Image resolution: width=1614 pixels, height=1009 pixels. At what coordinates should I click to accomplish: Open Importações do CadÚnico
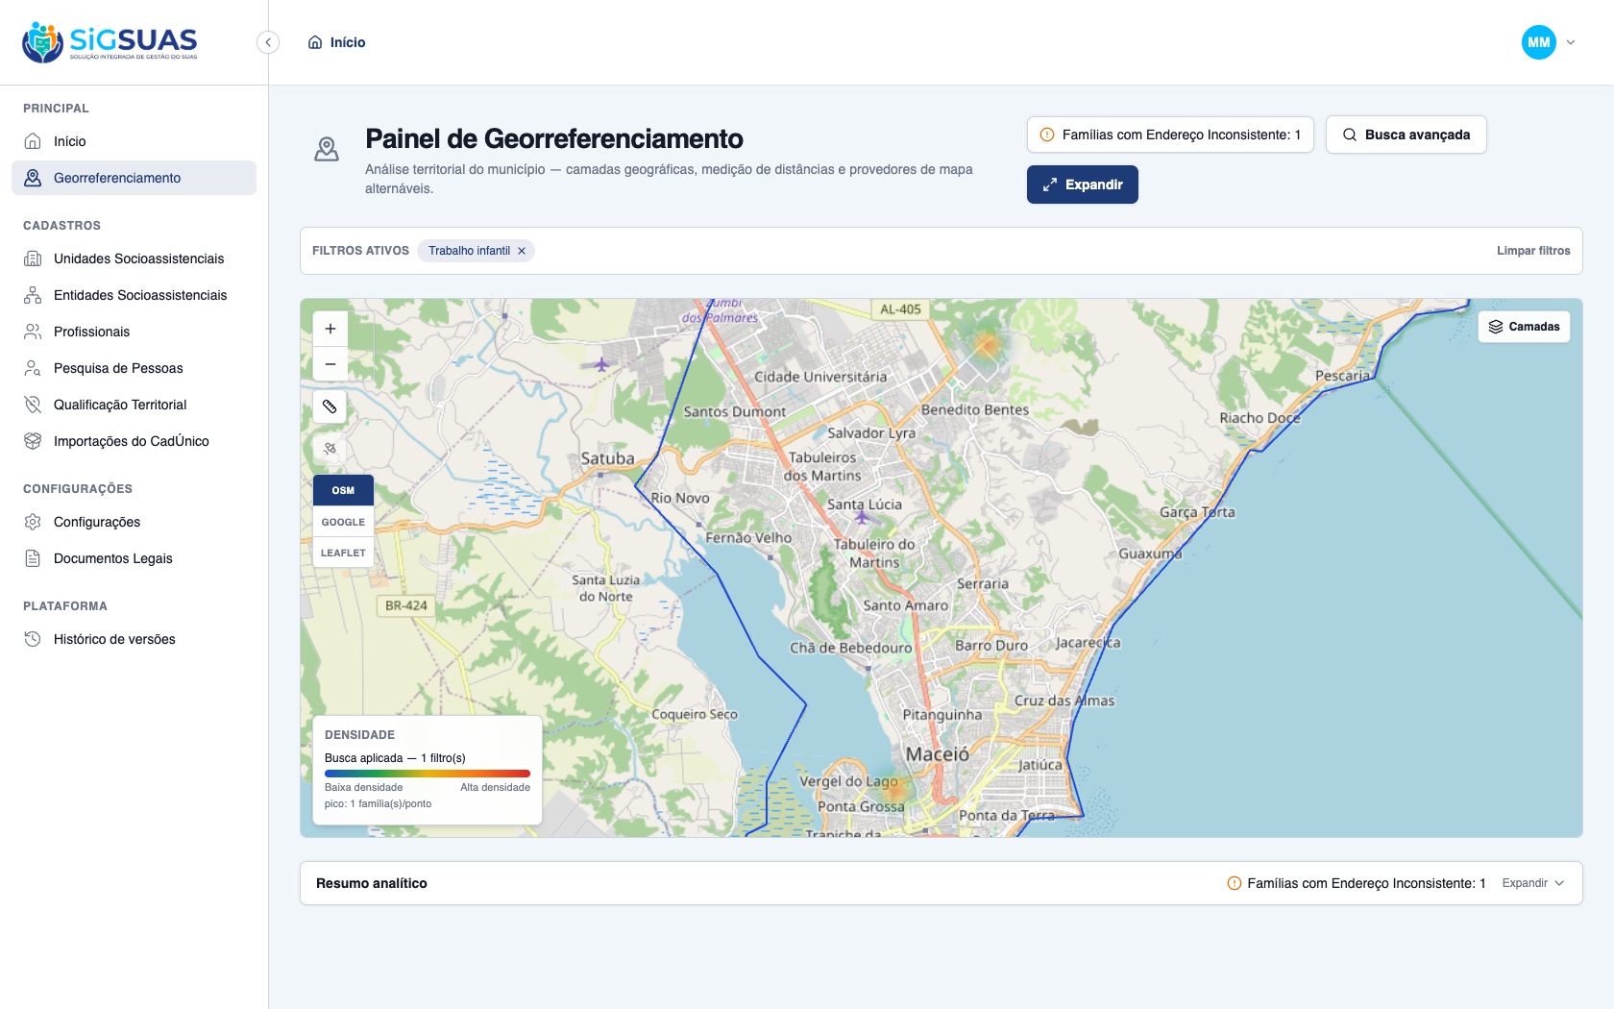point(134,441)
